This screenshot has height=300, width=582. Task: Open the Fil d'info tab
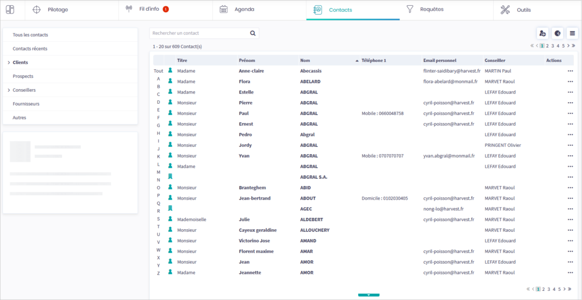(x=148, y=10)
